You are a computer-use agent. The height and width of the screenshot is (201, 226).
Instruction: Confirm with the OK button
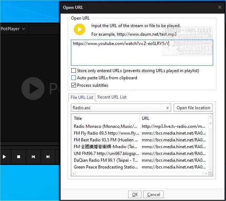(135, 195)
